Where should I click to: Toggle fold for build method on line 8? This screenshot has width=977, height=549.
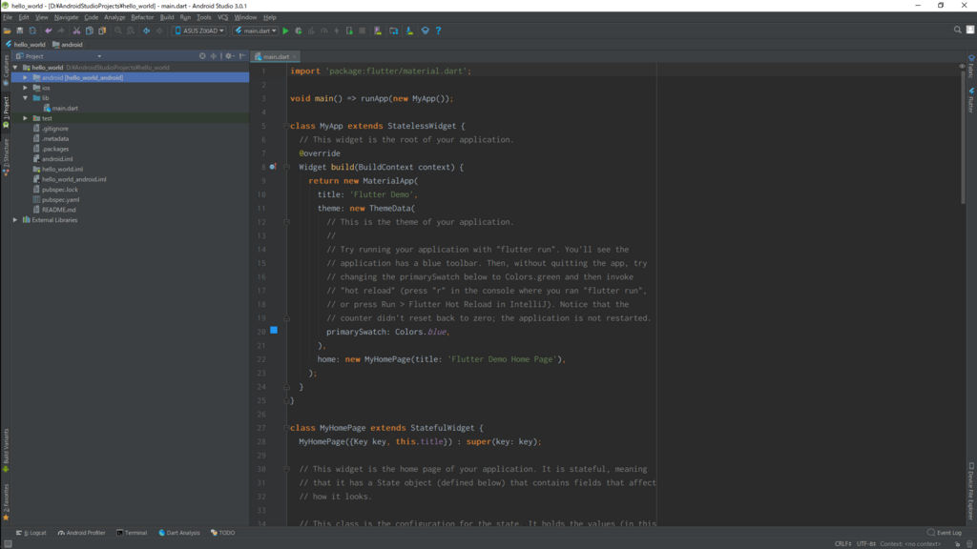[x=286, y=167]
